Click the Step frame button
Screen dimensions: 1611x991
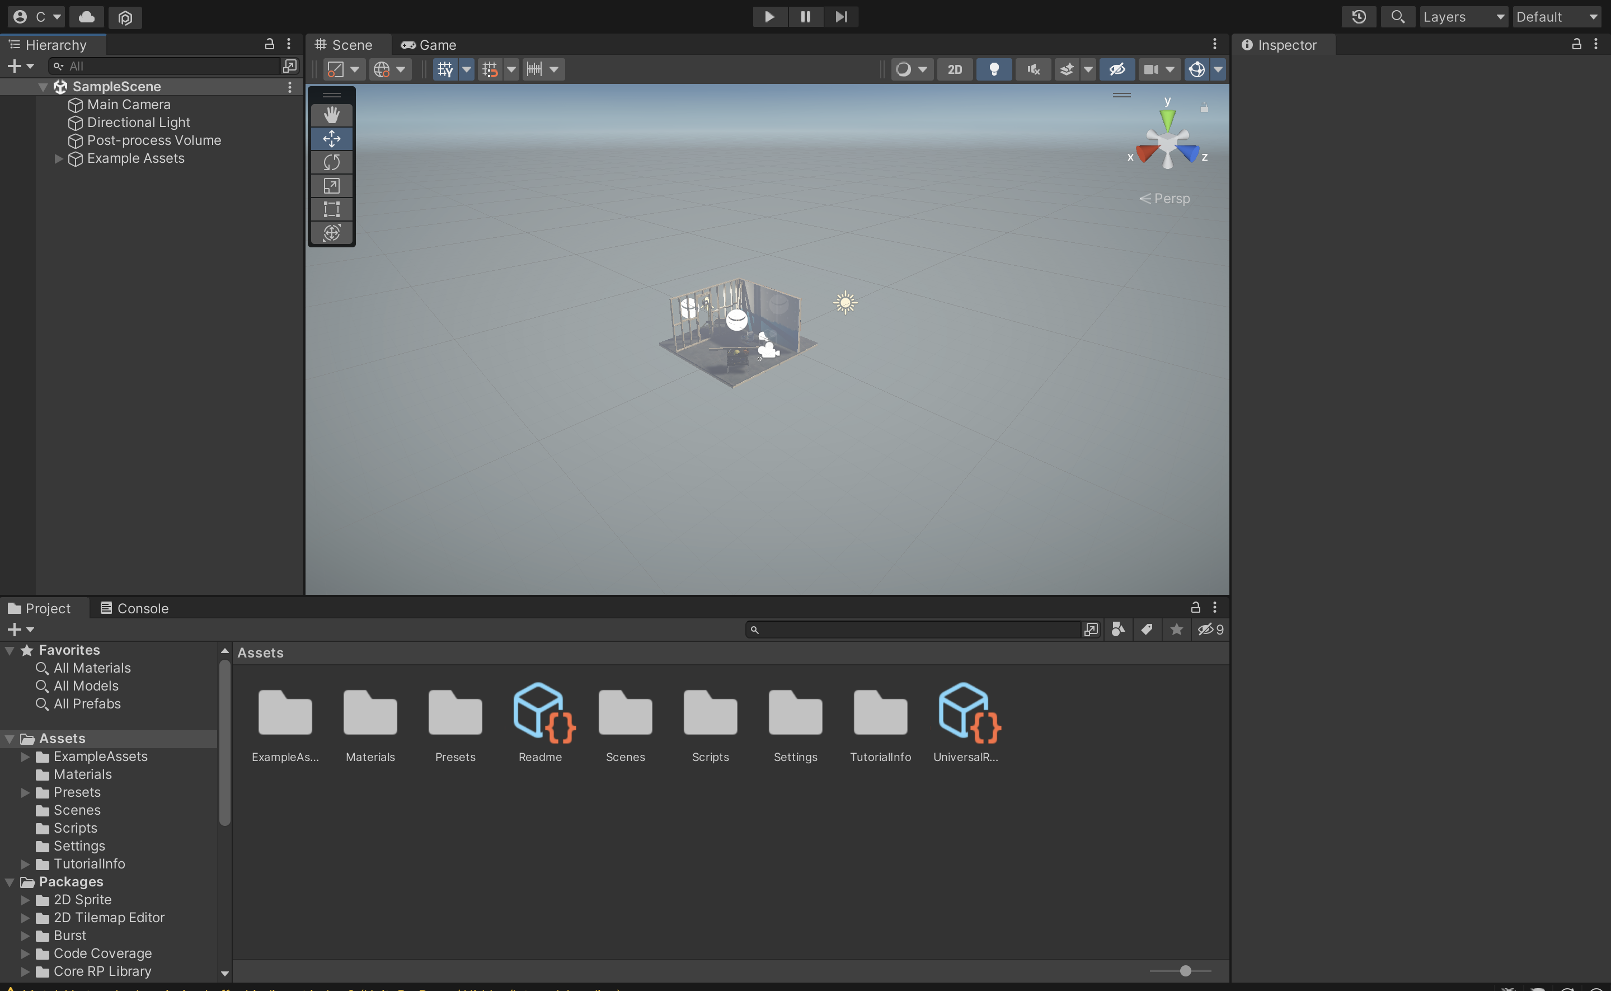(x=841, y=17)
